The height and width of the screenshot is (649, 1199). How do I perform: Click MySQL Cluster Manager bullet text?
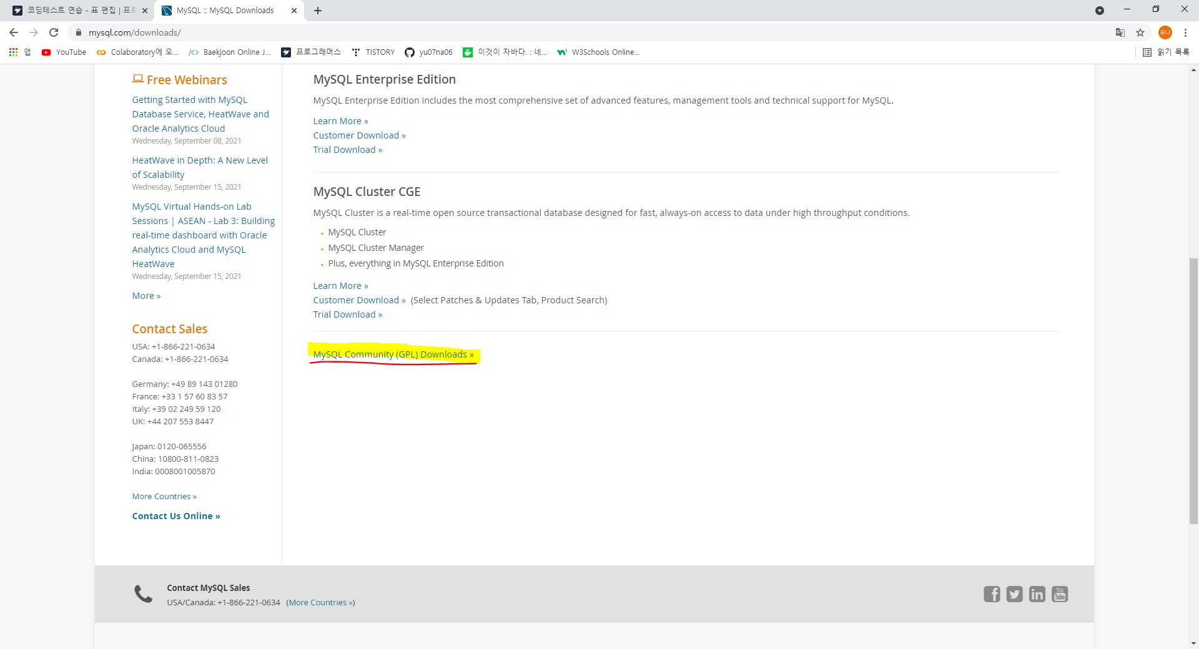click(376, 248)
